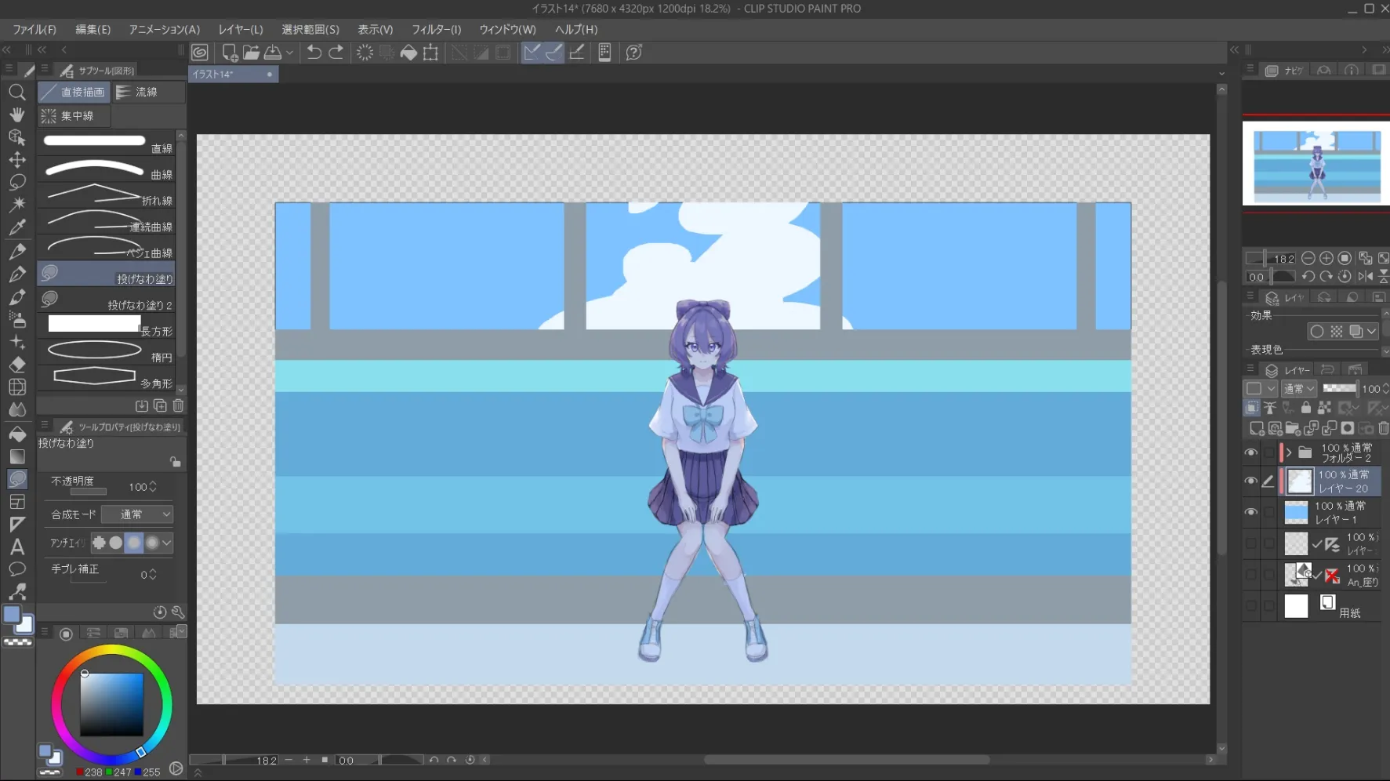Click the New document icon

(229, 53)
